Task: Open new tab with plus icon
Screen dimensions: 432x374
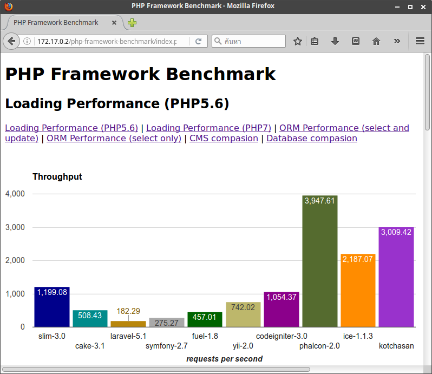Action: click(x=132, y=23)
